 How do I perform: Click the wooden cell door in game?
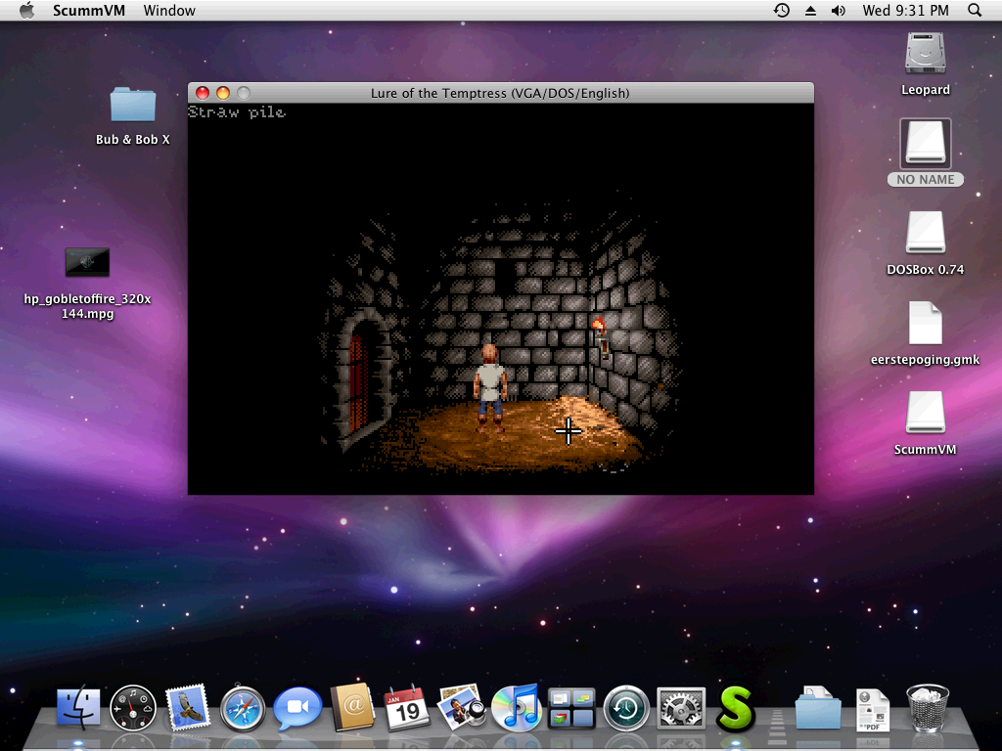point(358,381)
